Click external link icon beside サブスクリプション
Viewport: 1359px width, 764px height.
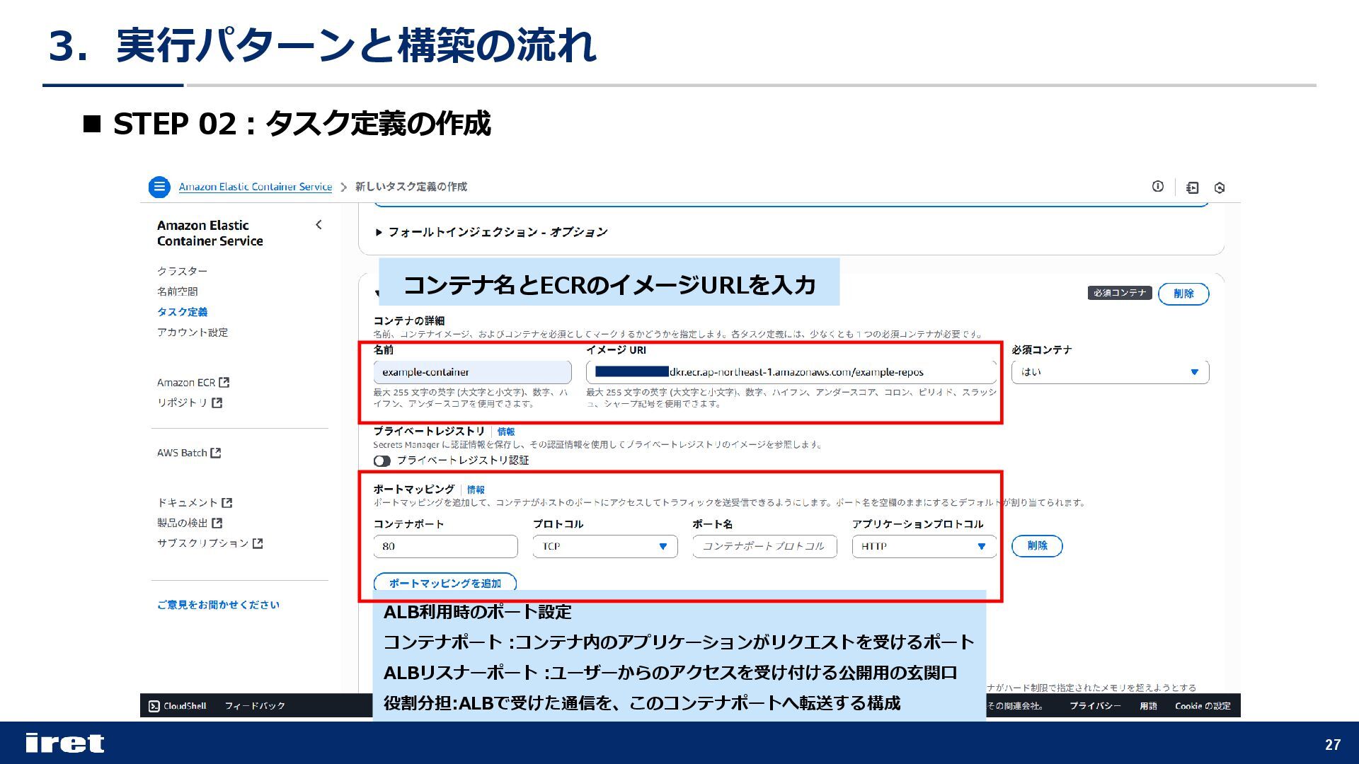tap(258, 543)
